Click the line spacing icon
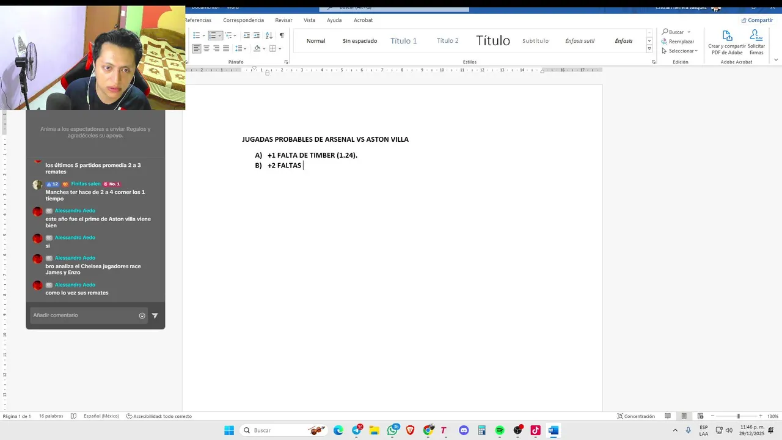Image resolution: width=782 pixels, height=440 pixels. click(x=239, y=48)
